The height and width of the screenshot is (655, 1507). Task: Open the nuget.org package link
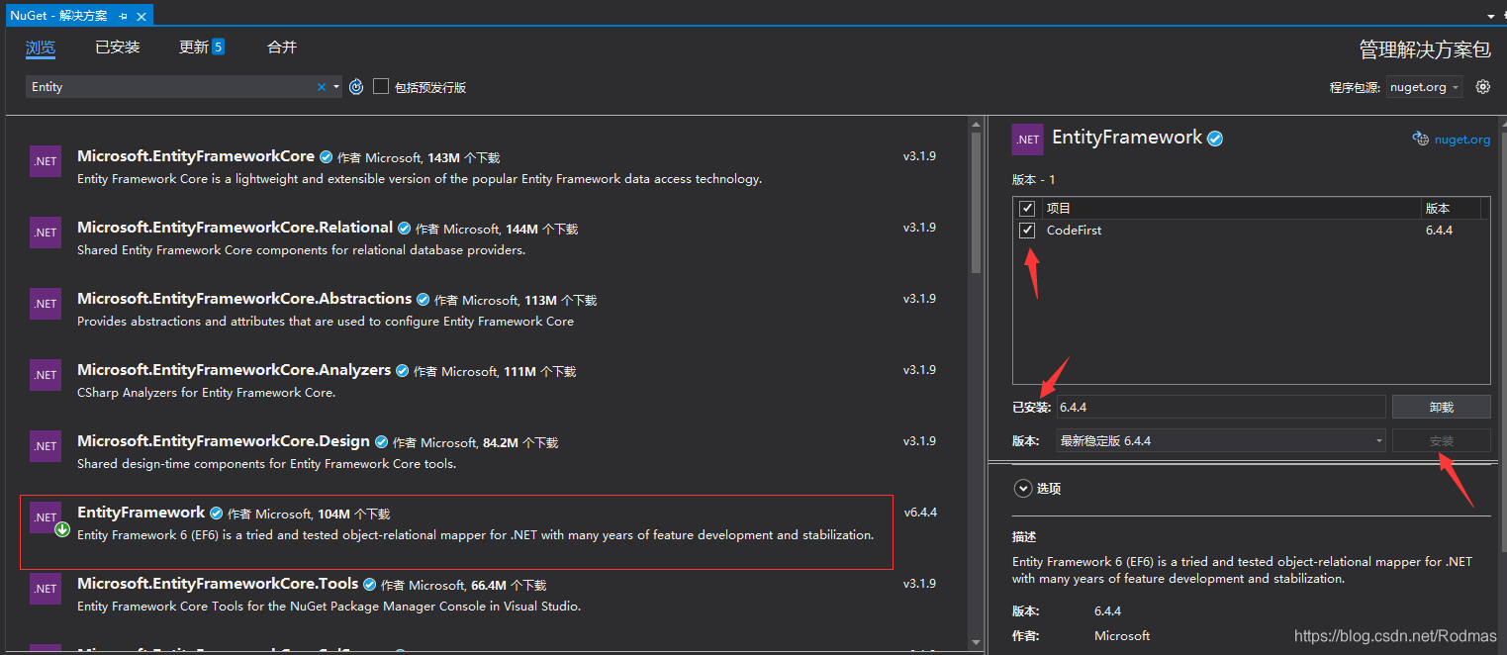(x=1461, y=140)
